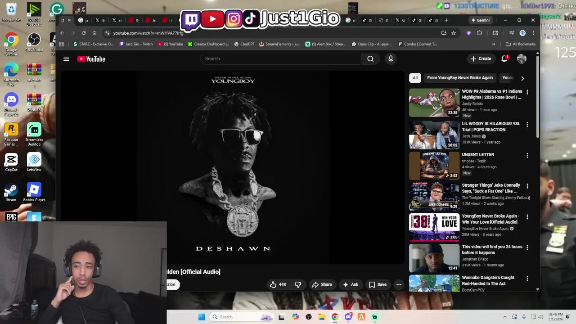576x324 pixels.
Task: Open the Windows Start button
Action: click(x=202, y=317)
